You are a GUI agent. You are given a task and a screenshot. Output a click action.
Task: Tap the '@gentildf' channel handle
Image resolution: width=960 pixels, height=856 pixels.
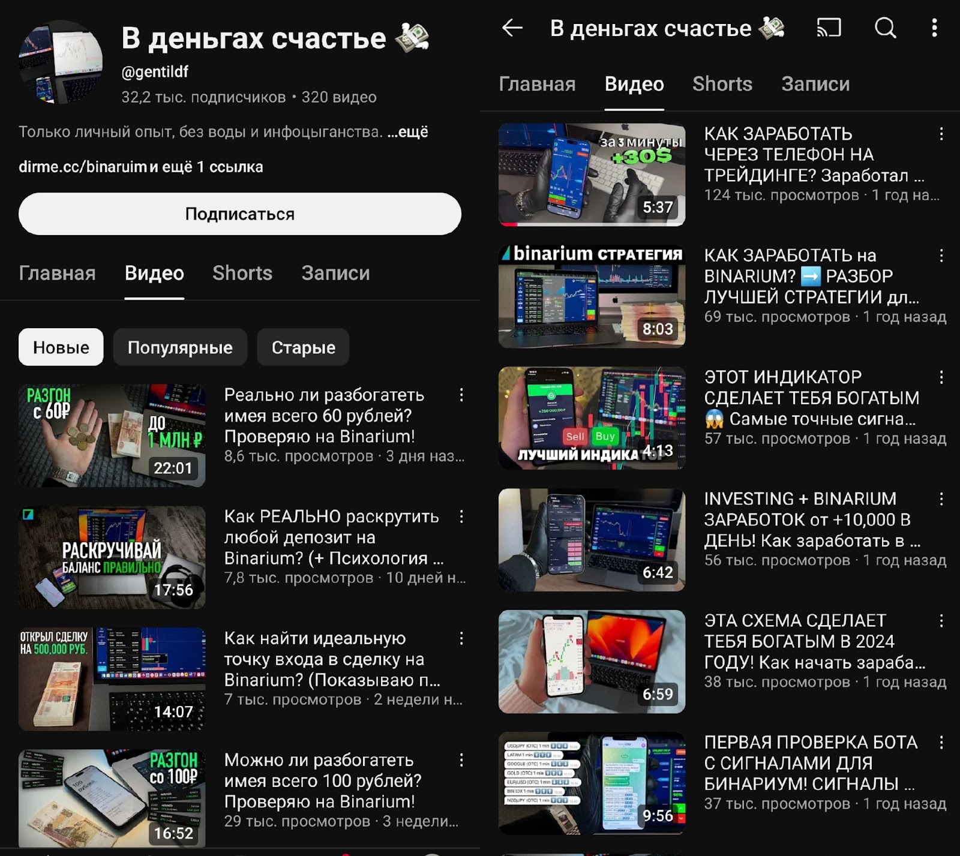click(x=155, y=72)
